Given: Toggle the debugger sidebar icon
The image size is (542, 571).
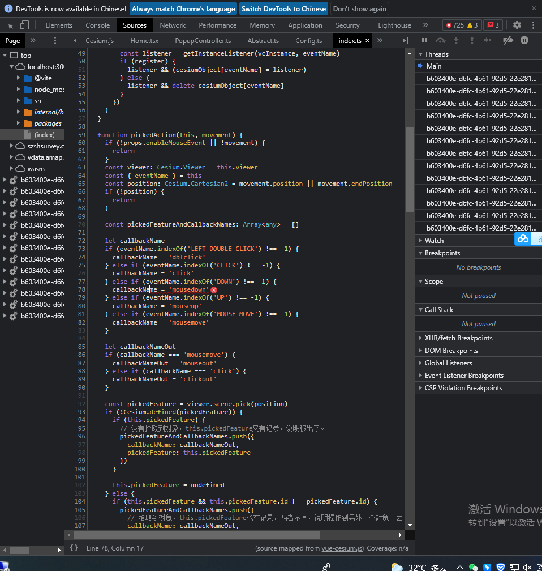Looking at the screenshot, I should (406, 40).
